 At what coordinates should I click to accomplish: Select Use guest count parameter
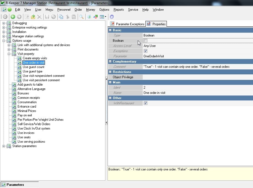pyautogui.click(x=33, y=67)
